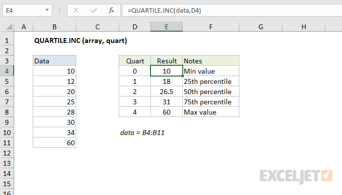Select Quart cell with value 2

click(135, 92)
